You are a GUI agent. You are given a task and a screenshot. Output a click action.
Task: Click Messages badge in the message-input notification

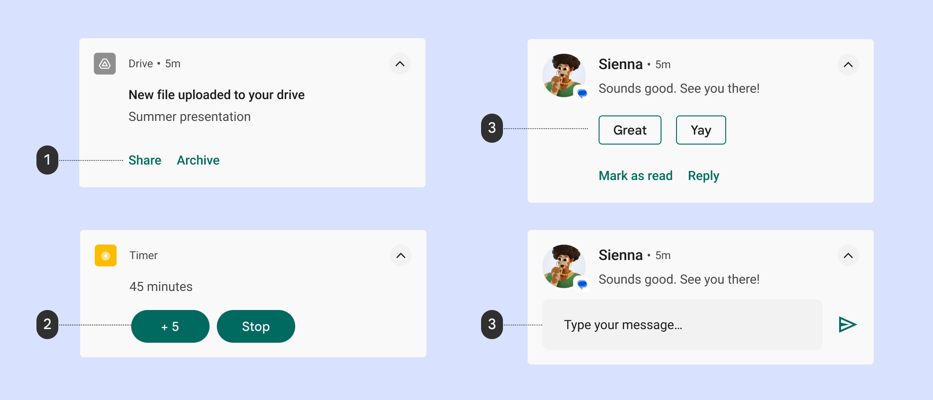tap(582, 285)
